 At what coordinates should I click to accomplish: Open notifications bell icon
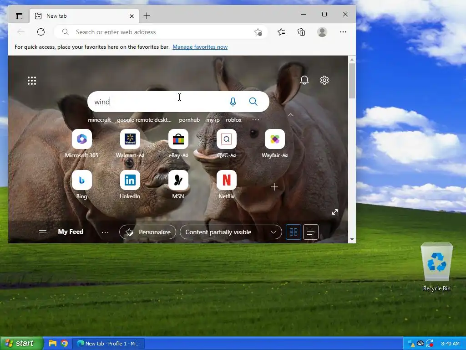[x=304, y=80]
